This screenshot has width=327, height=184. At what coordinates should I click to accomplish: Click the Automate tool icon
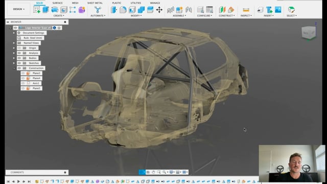(98, 10)
